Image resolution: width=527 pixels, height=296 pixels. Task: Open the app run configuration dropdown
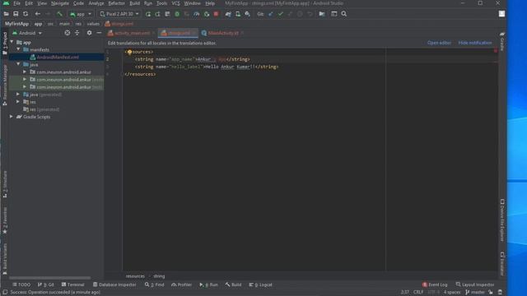pyautogui.click(x=81, y=14)
